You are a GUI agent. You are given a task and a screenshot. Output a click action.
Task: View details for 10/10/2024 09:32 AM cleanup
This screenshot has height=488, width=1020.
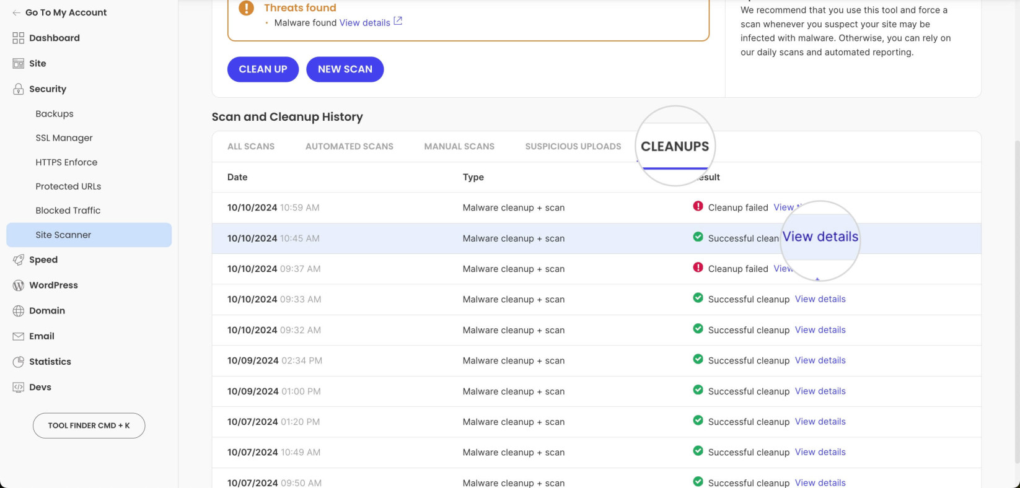click(x=820, y=330)
